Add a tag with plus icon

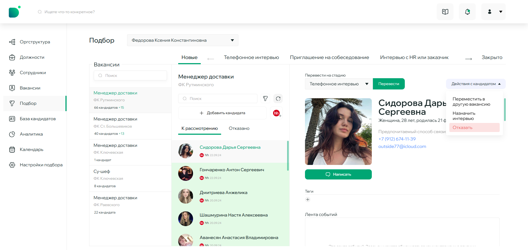click(x=308, y=200)
